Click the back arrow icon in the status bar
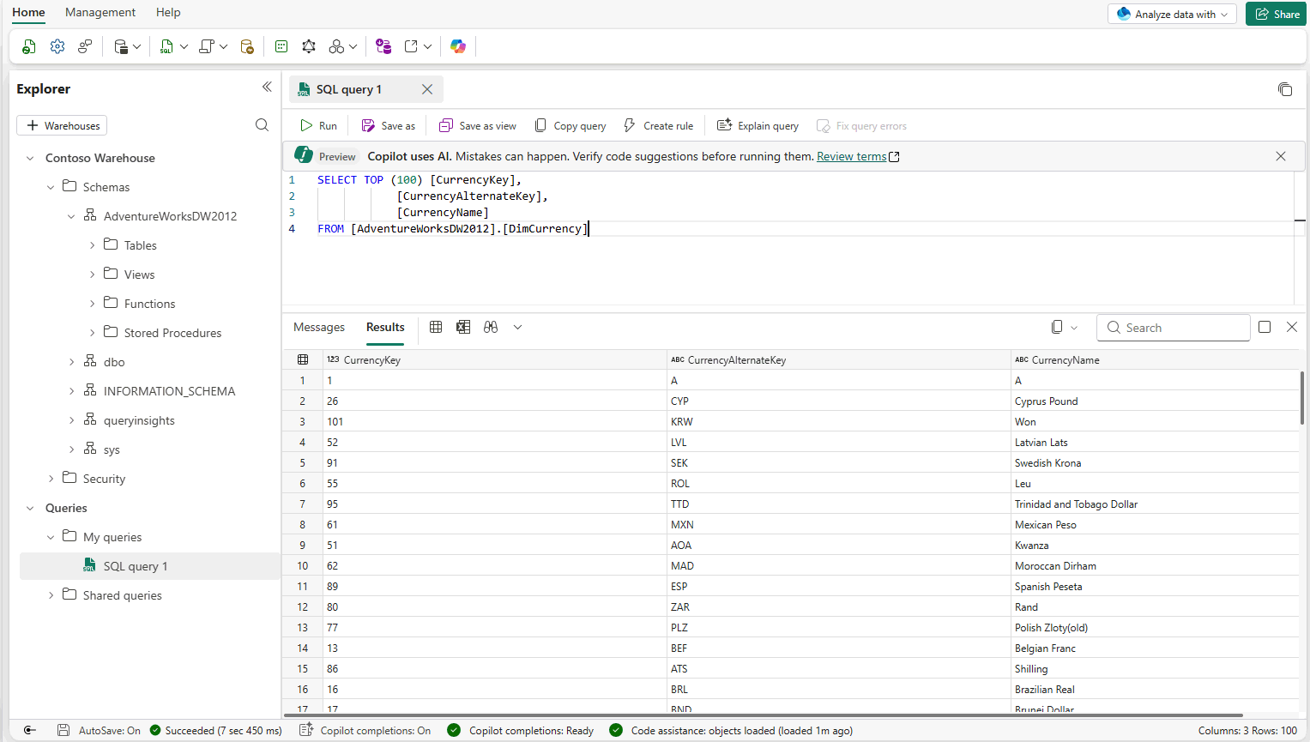The height and width of the screenshot is (742, 1310). pos(30,730)
